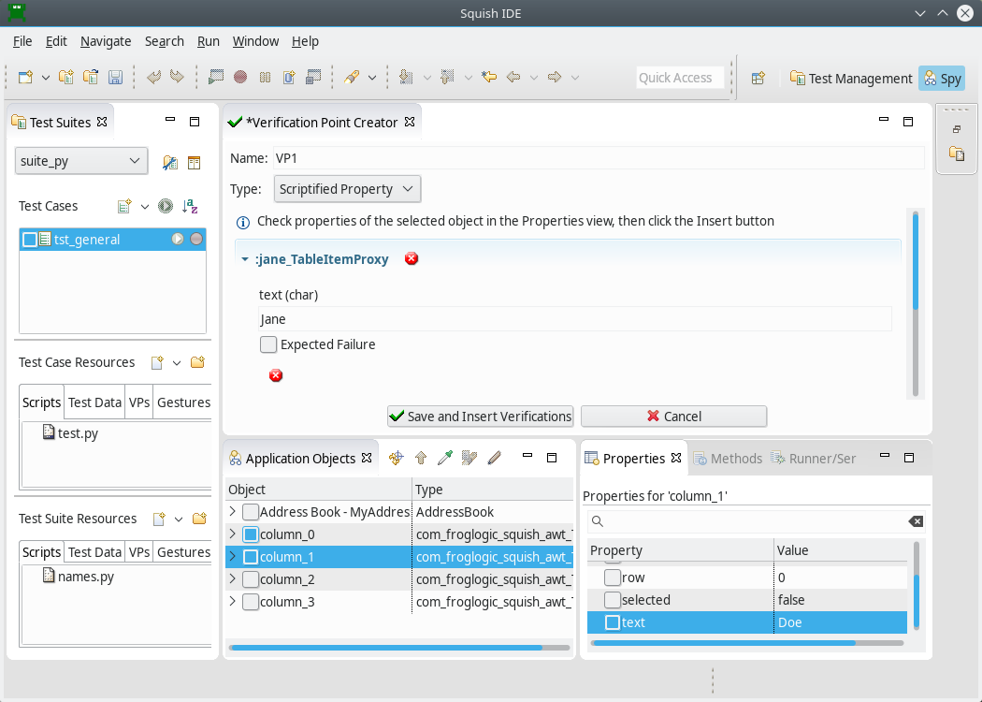Screen dimensions: 982x702
Task: Click the pencil icon in Application Objects
Action: pos(494,459)
